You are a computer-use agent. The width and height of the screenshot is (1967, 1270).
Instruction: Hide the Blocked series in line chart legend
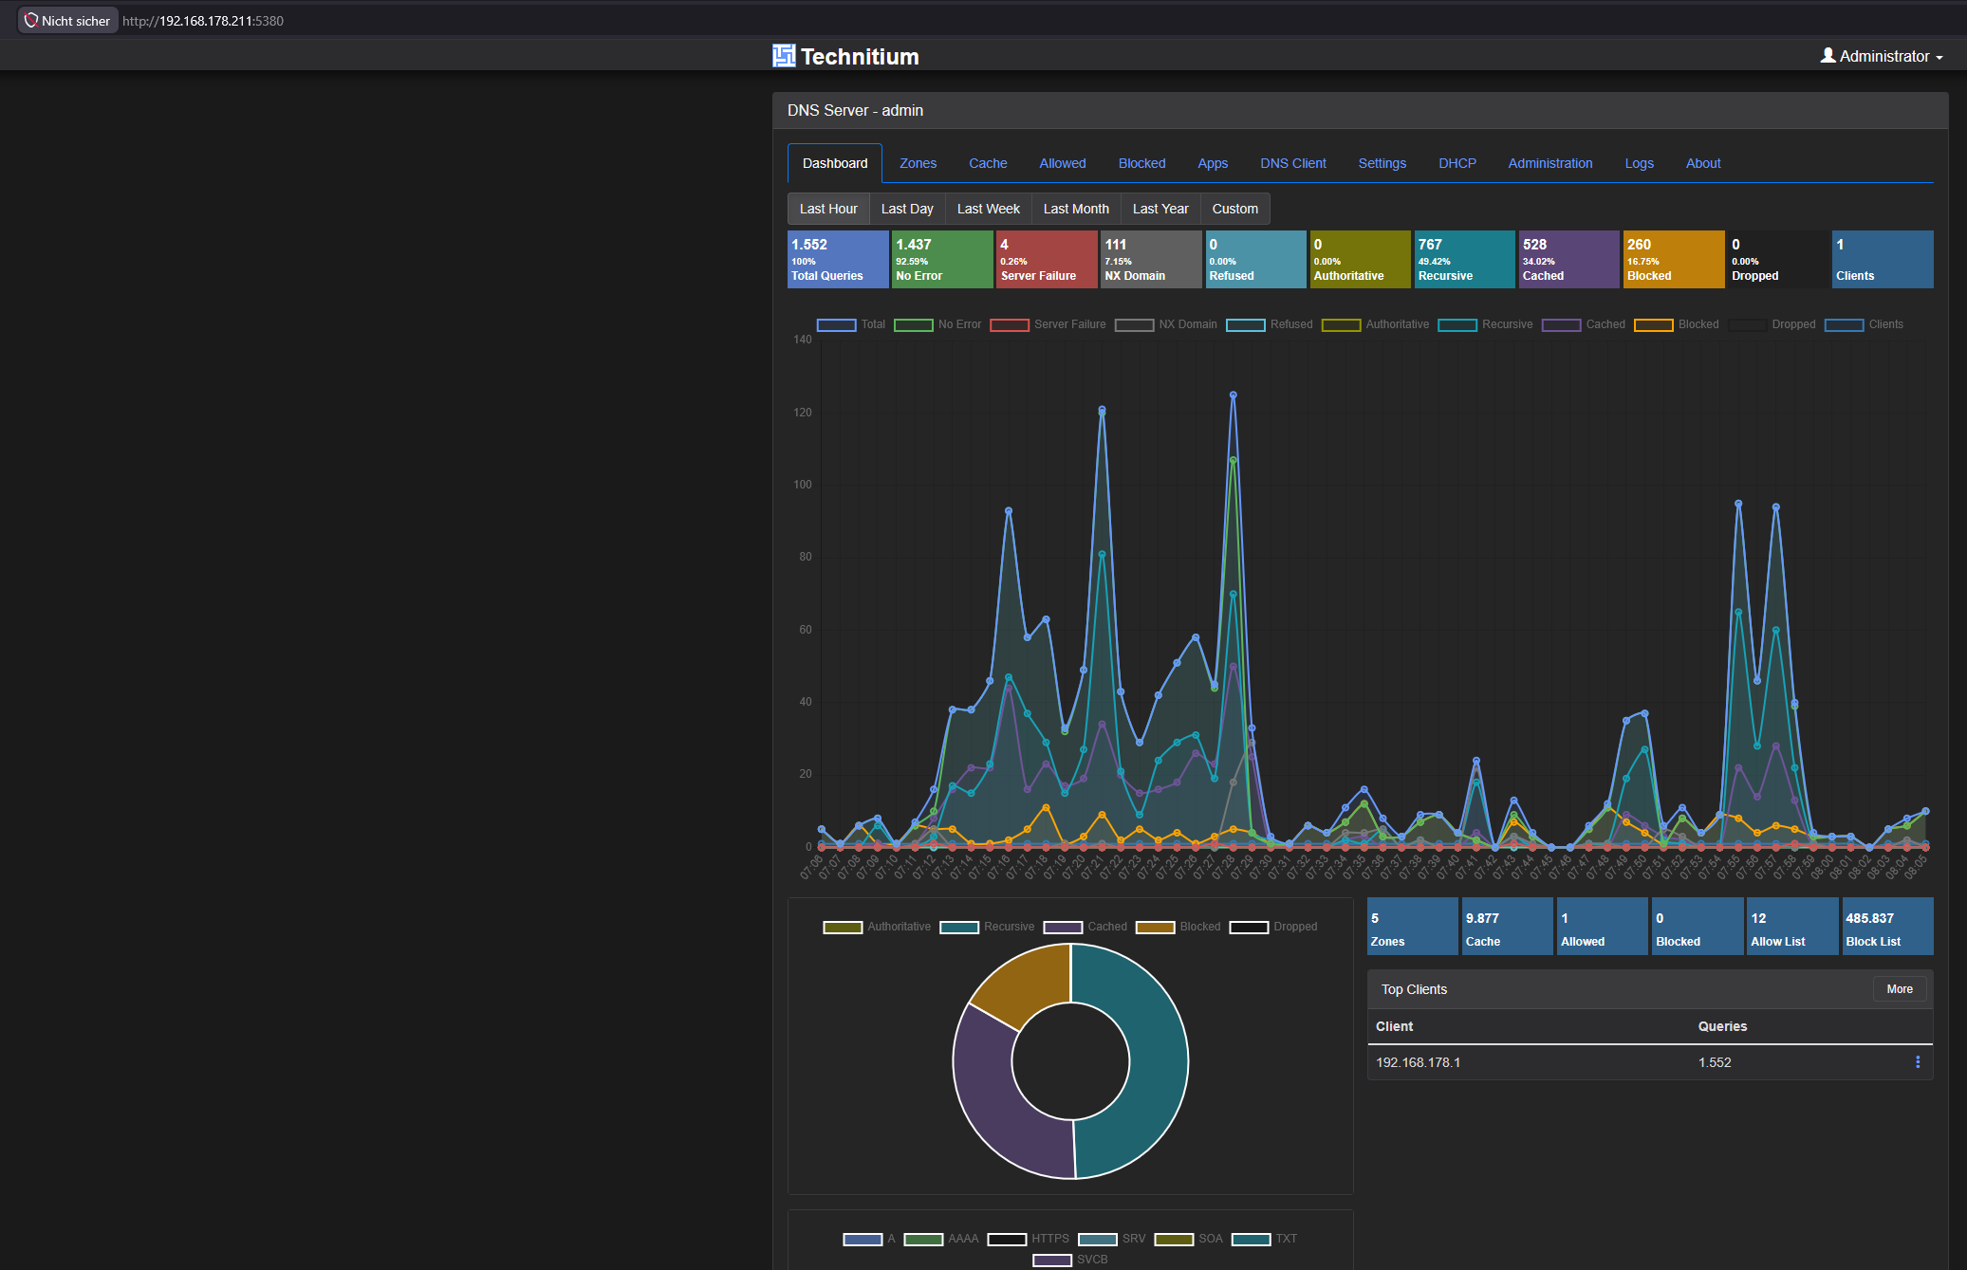click(x=1677, y=324)
